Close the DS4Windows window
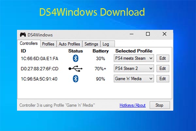This screenshot has height=131, width=196. click(x=165, y=34)
